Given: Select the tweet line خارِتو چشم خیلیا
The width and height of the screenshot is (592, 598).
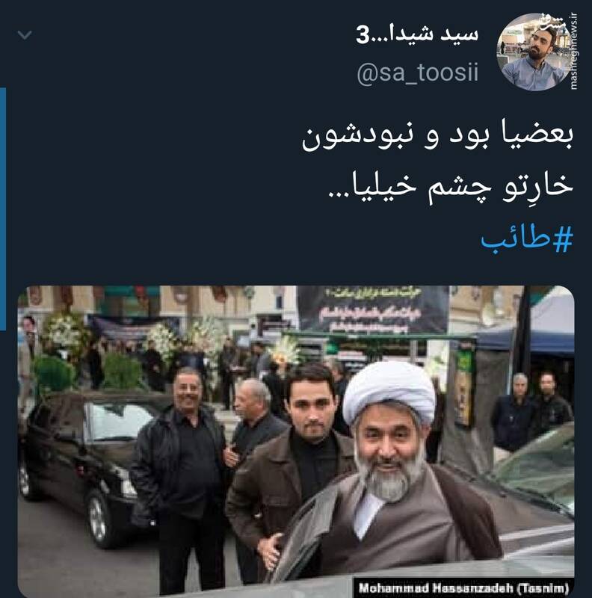Looking at the screenshot, I should 451,187.
